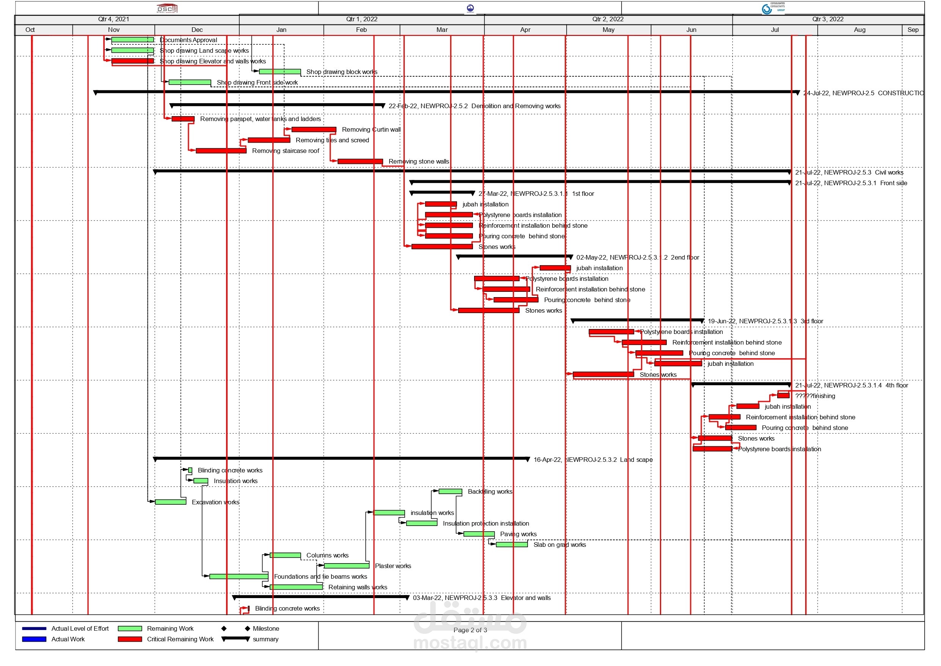Click the "Retaining walls works" label
The image size is (941, 666).
coord(358,587)
